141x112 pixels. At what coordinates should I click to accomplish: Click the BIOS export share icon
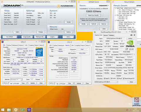click(127, 49)
